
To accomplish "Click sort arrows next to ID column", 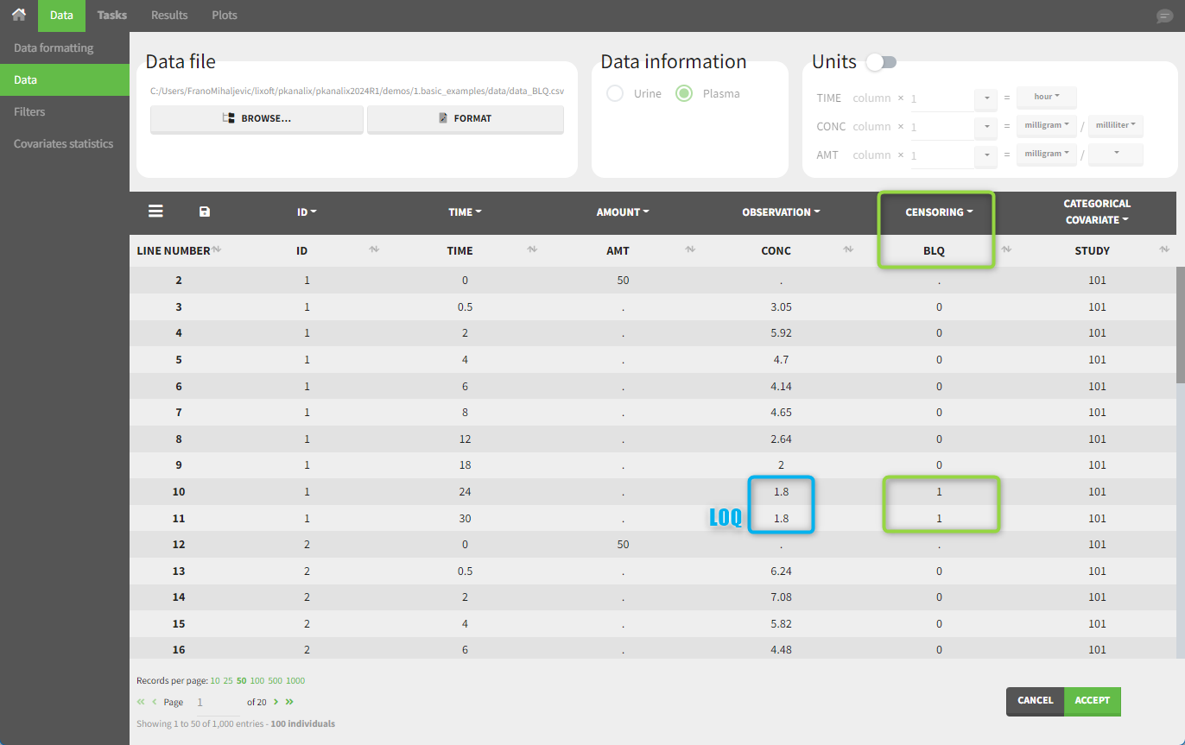I will click(374, 250).
